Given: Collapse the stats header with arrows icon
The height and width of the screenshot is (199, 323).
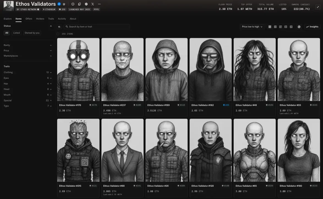Looking at the screenshot, I should coord(318,7).
